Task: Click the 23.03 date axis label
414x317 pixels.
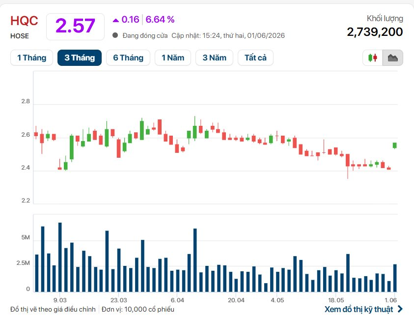Action: (x=118, y=300)
